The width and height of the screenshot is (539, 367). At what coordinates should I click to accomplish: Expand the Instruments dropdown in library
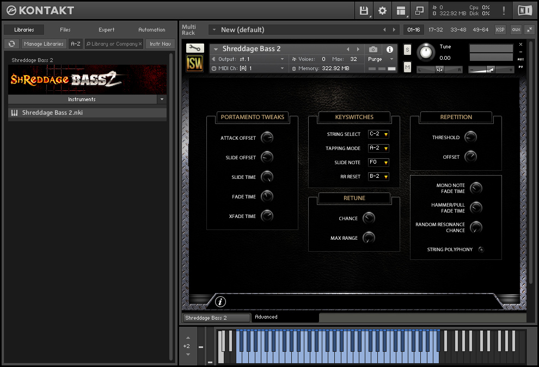point(161,99)
